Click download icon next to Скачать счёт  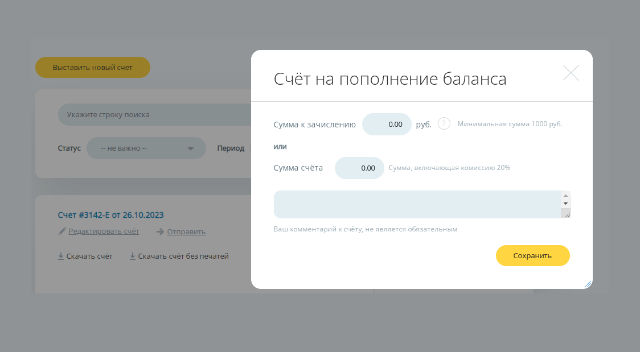click(x=61, y=256)
